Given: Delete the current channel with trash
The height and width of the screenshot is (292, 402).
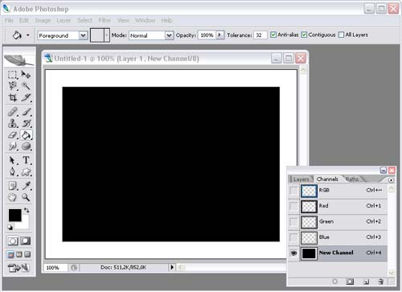Looking at the screenshot, I should point(381,282).
